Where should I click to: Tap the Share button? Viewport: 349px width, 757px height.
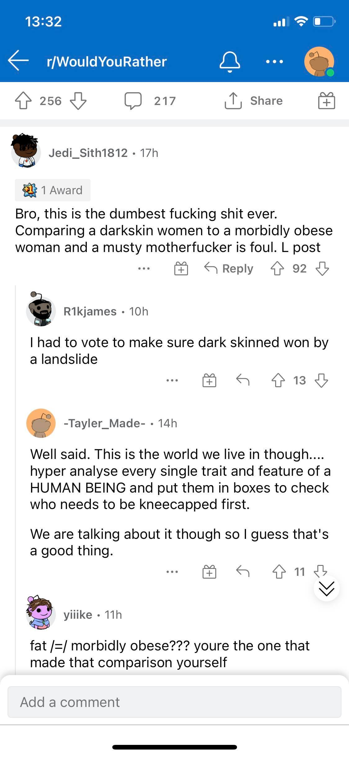point(253,101)
